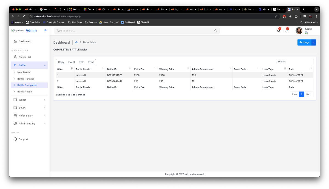Screen dimensions: 329x189
Task: Export the table with the Excel button
Action: [72, 62]
